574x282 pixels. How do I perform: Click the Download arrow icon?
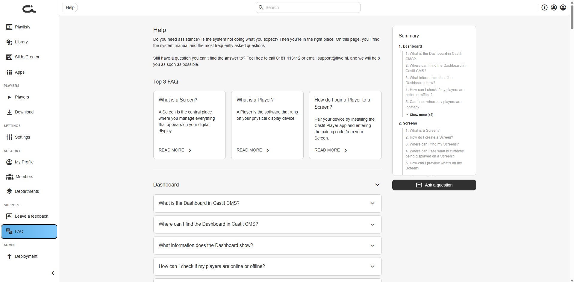(9, 112)
